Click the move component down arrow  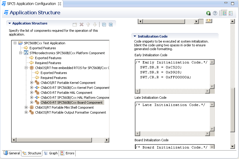[95, 24]
